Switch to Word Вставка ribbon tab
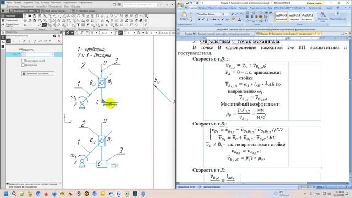This screenshot has width=352, height=198. (203, 8)
